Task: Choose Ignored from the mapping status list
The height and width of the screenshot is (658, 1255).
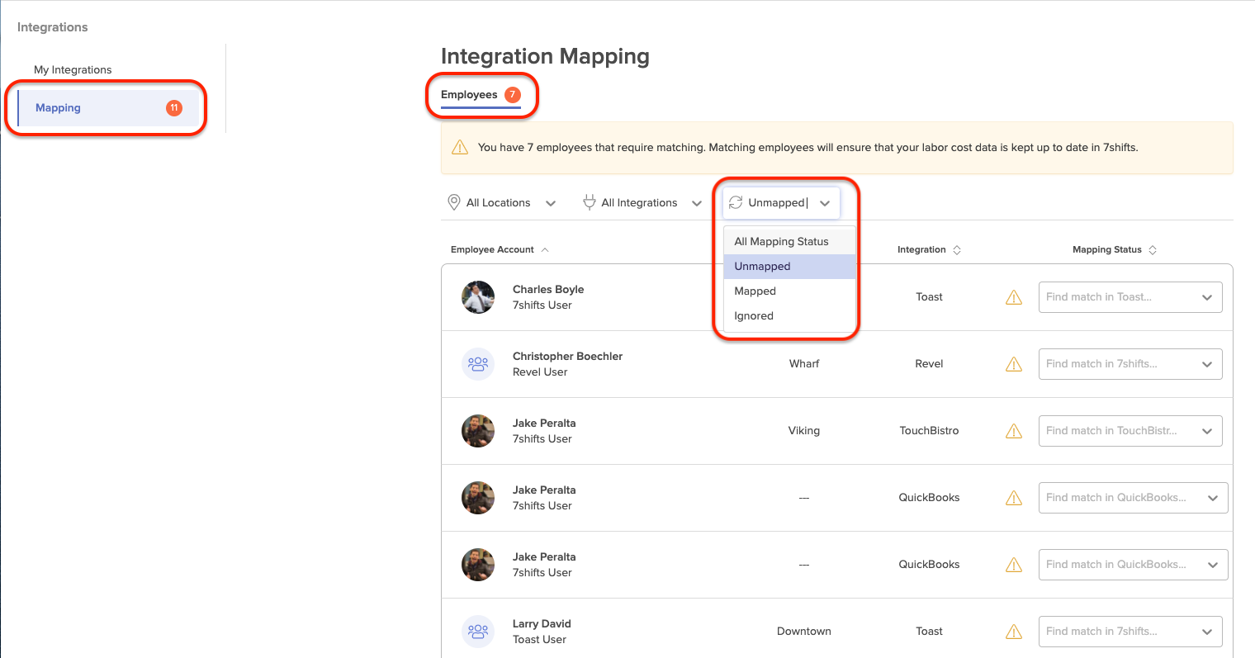Action: 753,316
